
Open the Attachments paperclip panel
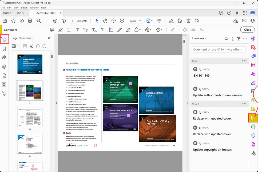click(x=4, y=58)
